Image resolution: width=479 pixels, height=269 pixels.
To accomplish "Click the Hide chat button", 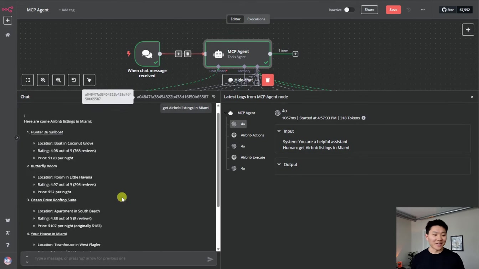I will click(241, 80).
